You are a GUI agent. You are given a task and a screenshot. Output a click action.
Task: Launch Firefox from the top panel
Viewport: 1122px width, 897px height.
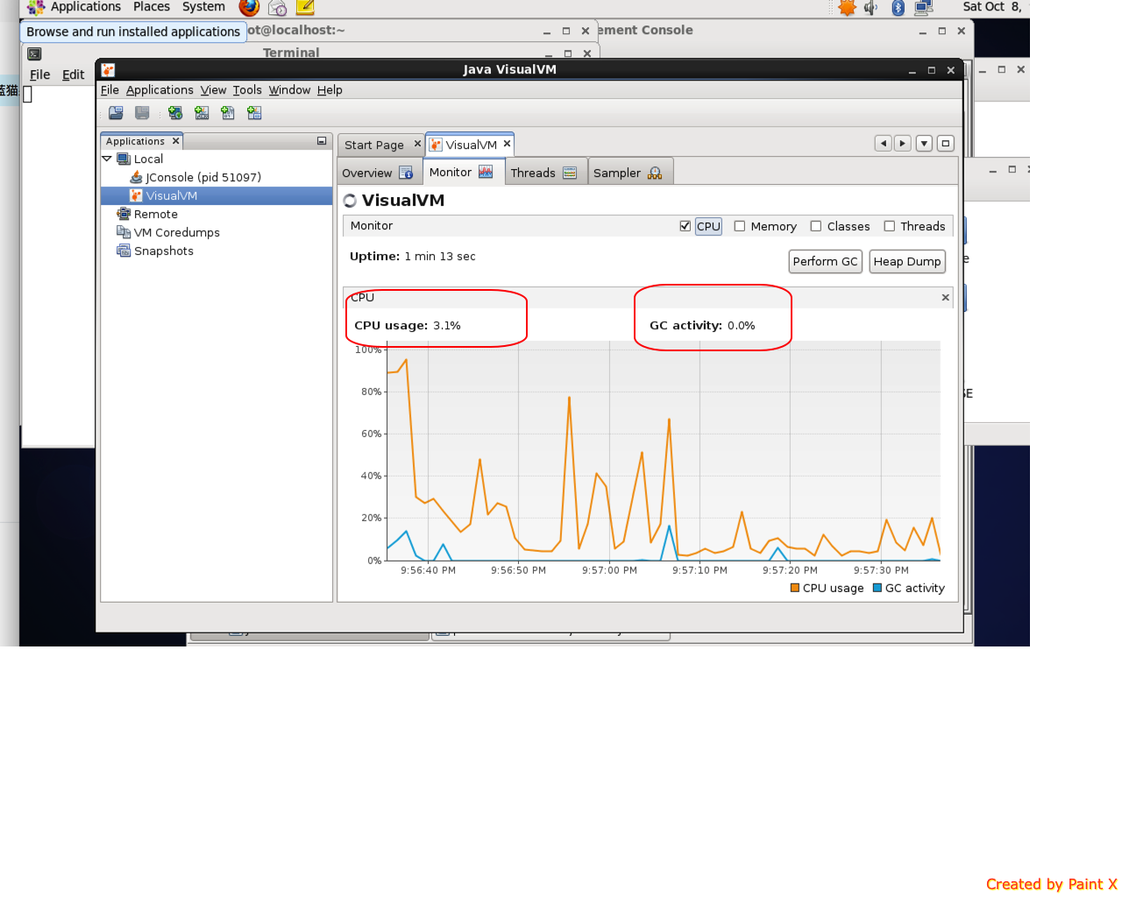[249, 7]
